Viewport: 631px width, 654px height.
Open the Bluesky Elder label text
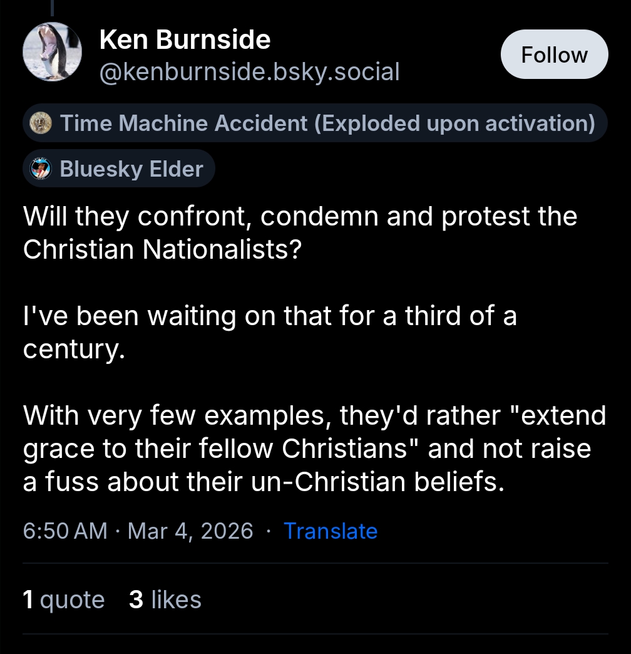click(x=131, y=169)
